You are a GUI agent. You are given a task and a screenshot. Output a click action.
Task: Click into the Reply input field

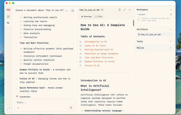pos(45,102)
